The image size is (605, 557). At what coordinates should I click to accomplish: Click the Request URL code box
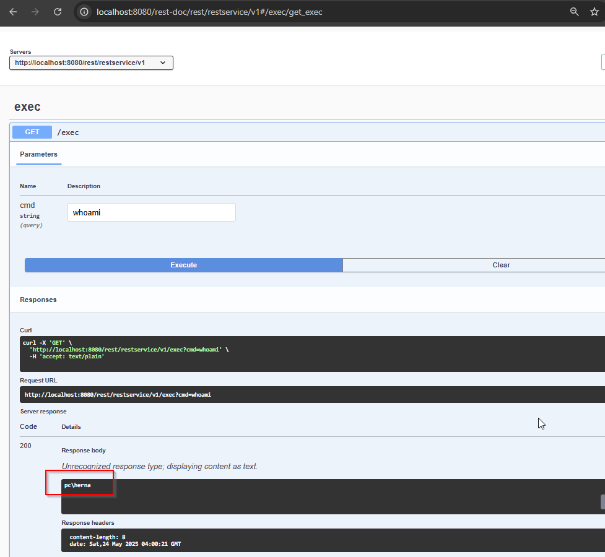tap(248, 394)
